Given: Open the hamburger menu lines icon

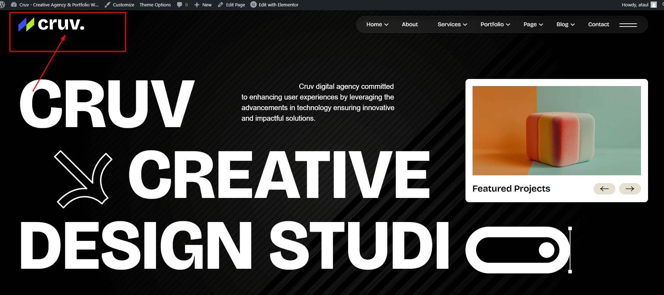Looking at the screenshot, I should click(x=628, y=25).
